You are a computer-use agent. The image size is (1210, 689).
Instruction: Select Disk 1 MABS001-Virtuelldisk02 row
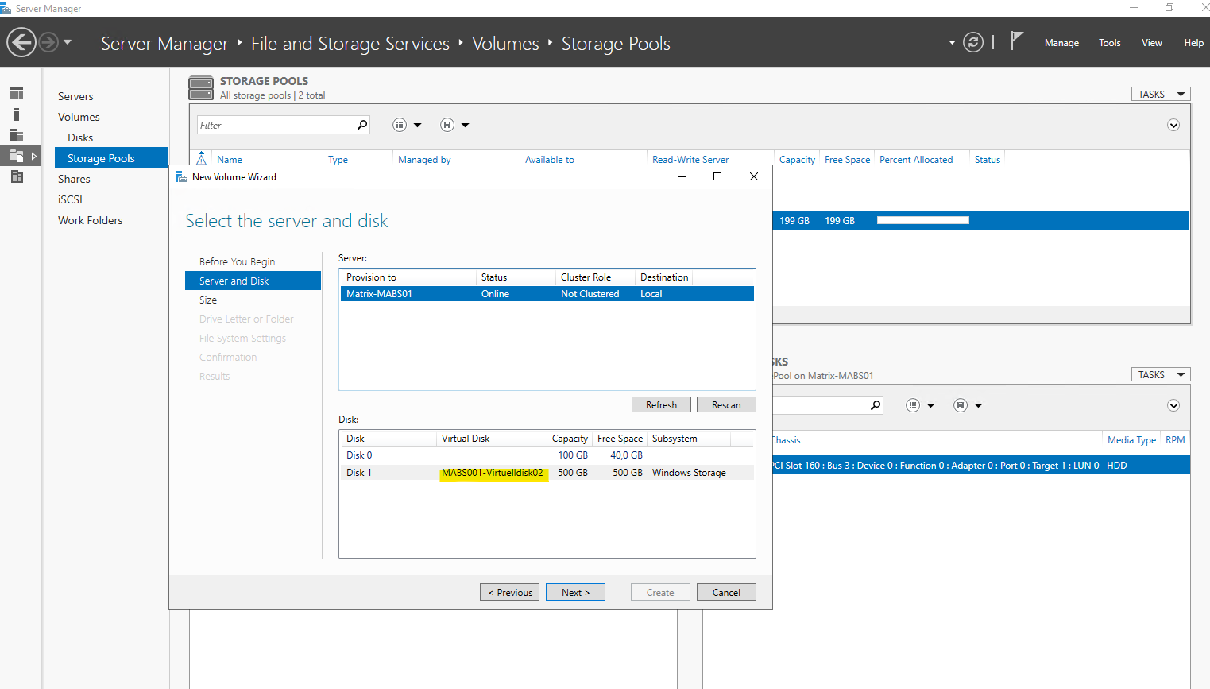(x=547, y=473)
